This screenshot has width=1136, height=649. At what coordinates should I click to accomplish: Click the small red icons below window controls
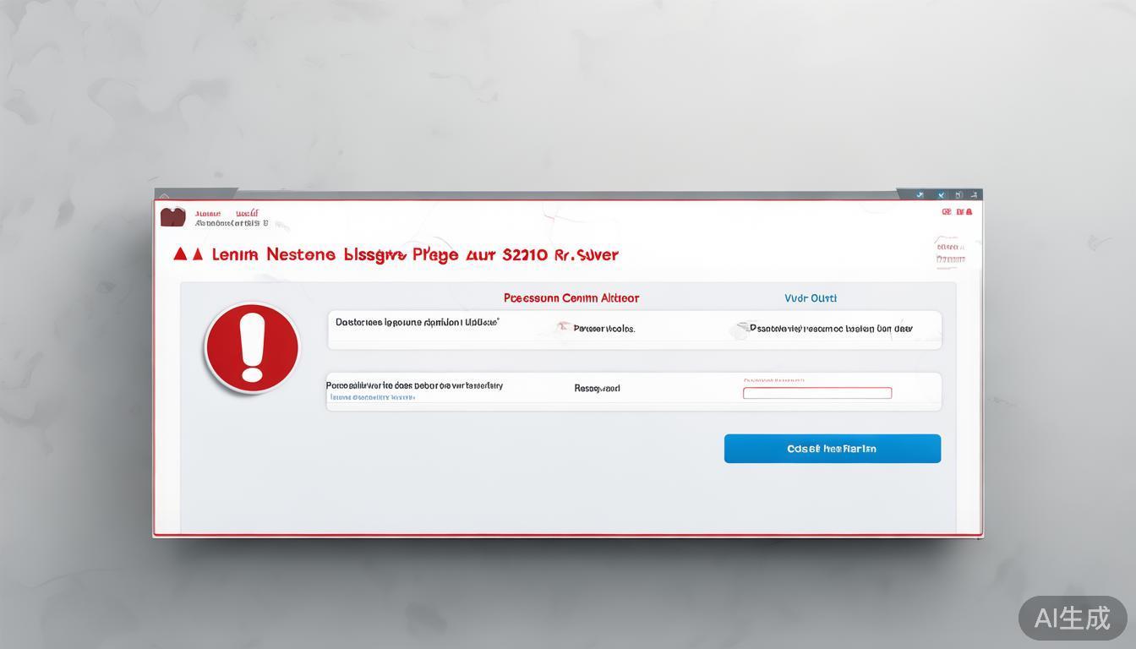(x=957, y=212)
